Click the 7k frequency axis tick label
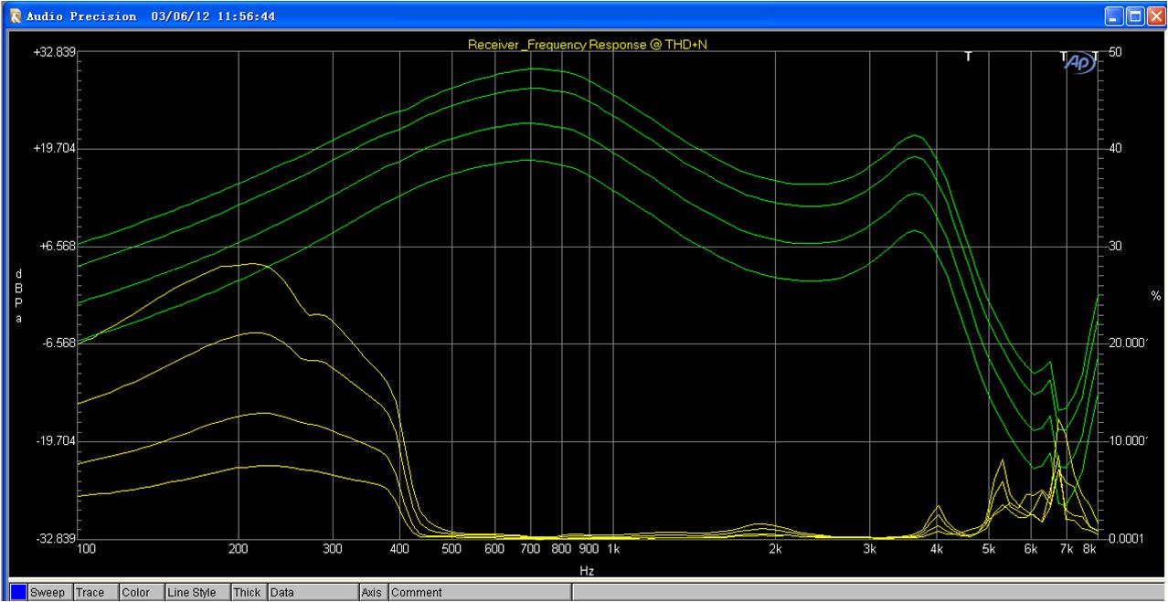Image resolution: width=1168 pixels, height=602 pixels. click(1067, 550)
